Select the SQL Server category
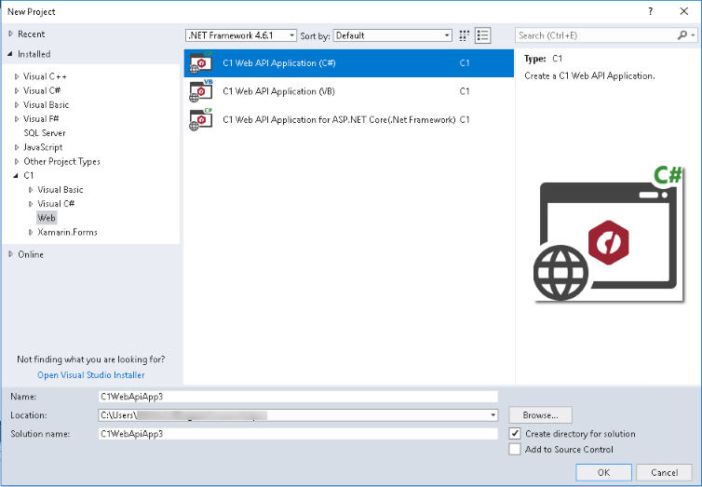702x487 pixels. point(44,133)
